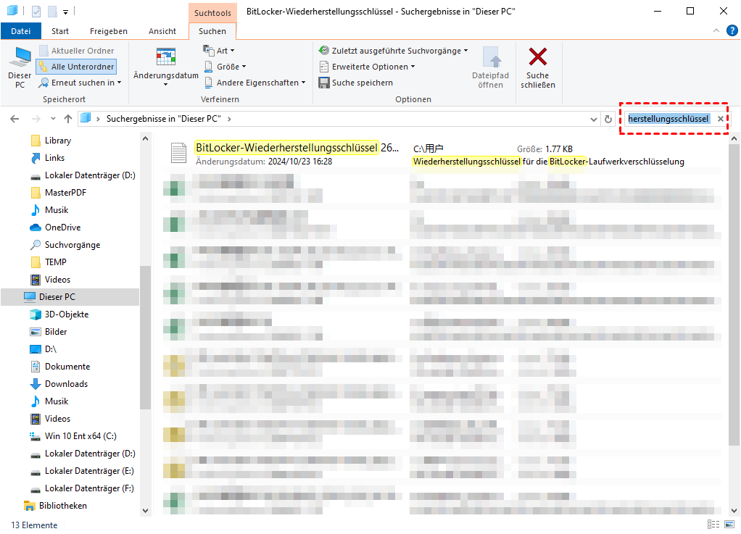This screenshot has height=534, width=741.
Task: Switch to the Freigeben ribbon tab
Action: click(x=109, y=31)
